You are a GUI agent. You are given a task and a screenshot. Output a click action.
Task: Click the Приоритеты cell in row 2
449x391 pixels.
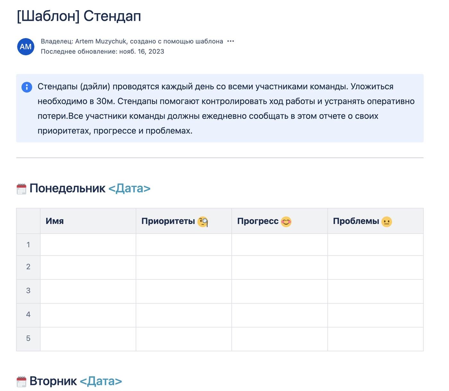point(184,268)
